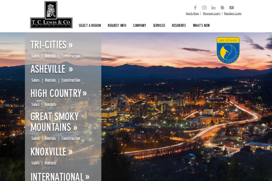The image size is (272, 181).
Task: Open the Request Info menu
Action: (x=117, y=25)
